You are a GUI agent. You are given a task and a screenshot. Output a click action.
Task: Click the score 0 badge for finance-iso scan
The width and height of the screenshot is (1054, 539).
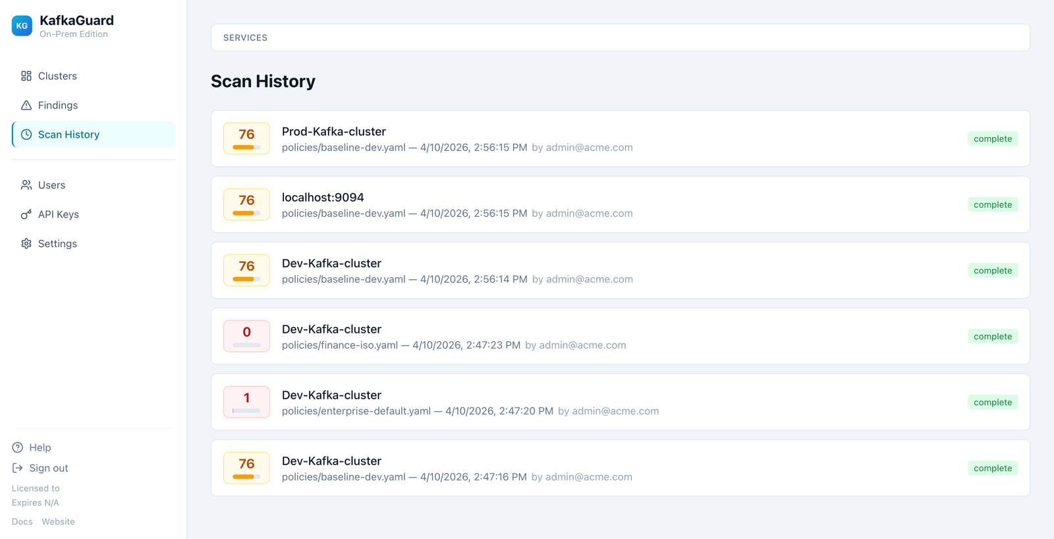tap(246, 336)
